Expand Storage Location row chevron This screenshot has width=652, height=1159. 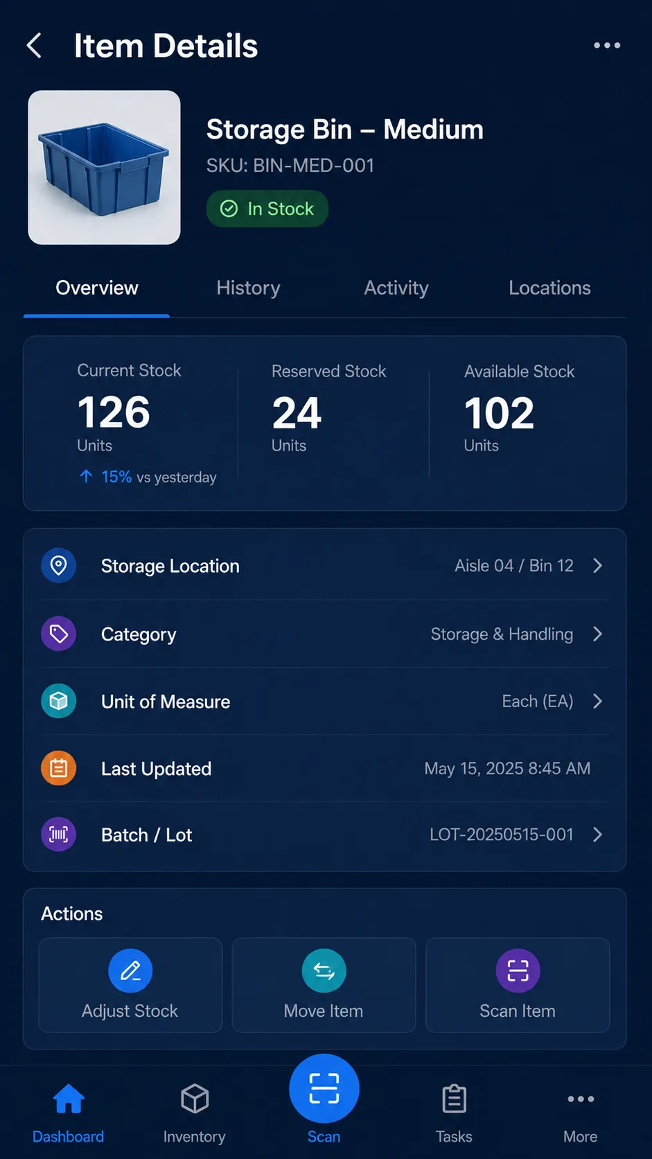598,566
